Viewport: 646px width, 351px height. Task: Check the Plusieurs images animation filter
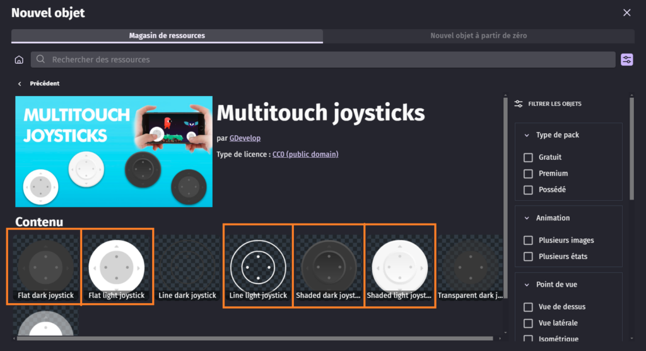529,241
